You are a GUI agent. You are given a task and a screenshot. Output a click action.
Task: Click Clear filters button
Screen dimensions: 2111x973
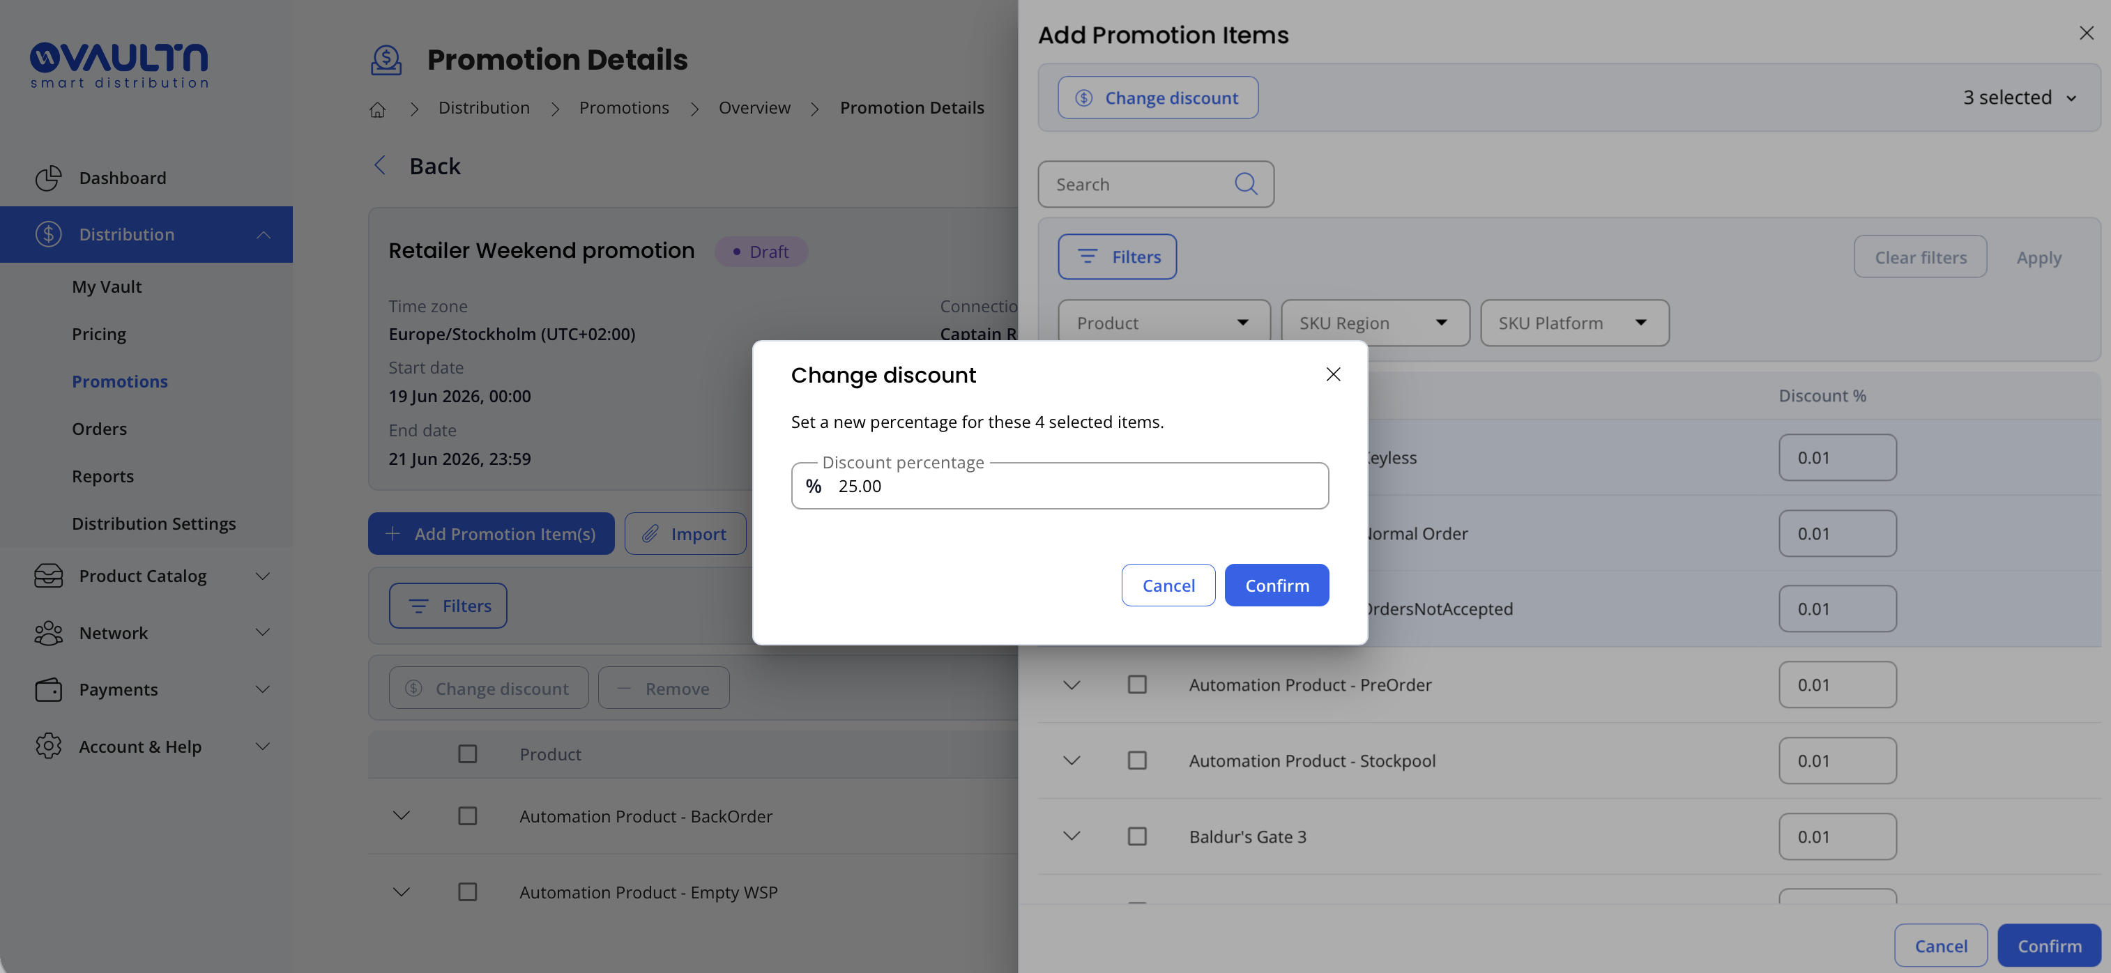click(1920, 256)
